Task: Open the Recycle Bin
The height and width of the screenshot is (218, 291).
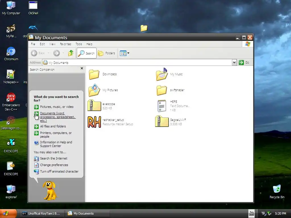Action: 277,192
